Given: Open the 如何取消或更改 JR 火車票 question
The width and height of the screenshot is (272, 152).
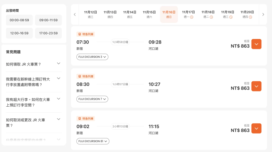Looking at the screenshot, I should pos(34,123).
